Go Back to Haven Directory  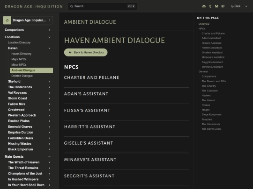pos(86,52)
